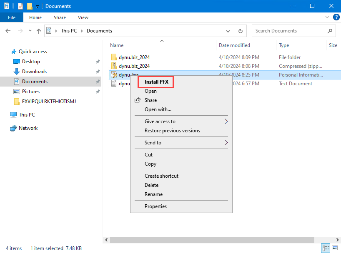
Task: Choose Open with... in context menu
Action: (158, 109)
